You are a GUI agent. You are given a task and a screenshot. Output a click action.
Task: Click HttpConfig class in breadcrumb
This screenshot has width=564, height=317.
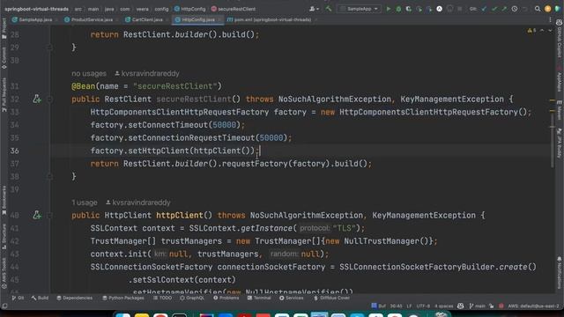click(190, 9)
